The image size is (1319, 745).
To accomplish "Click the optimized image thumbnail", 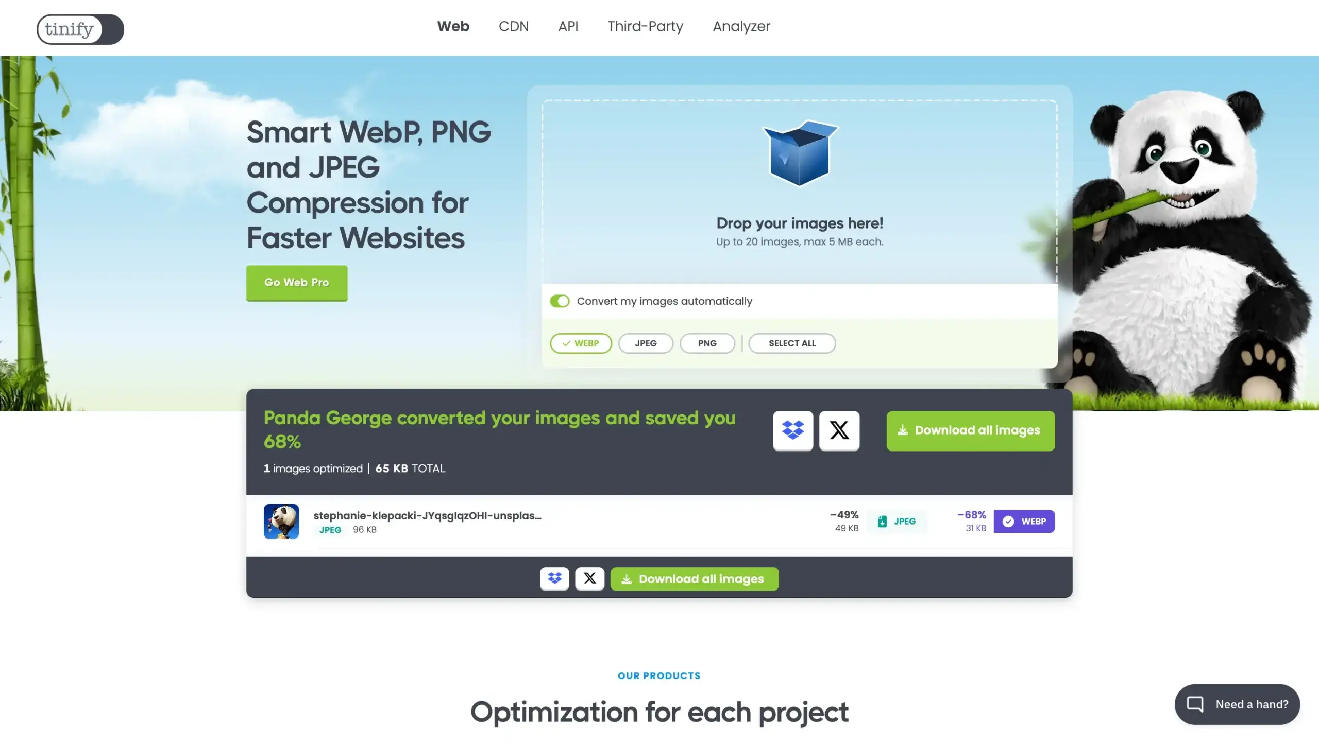I will (x=281, y=522).
